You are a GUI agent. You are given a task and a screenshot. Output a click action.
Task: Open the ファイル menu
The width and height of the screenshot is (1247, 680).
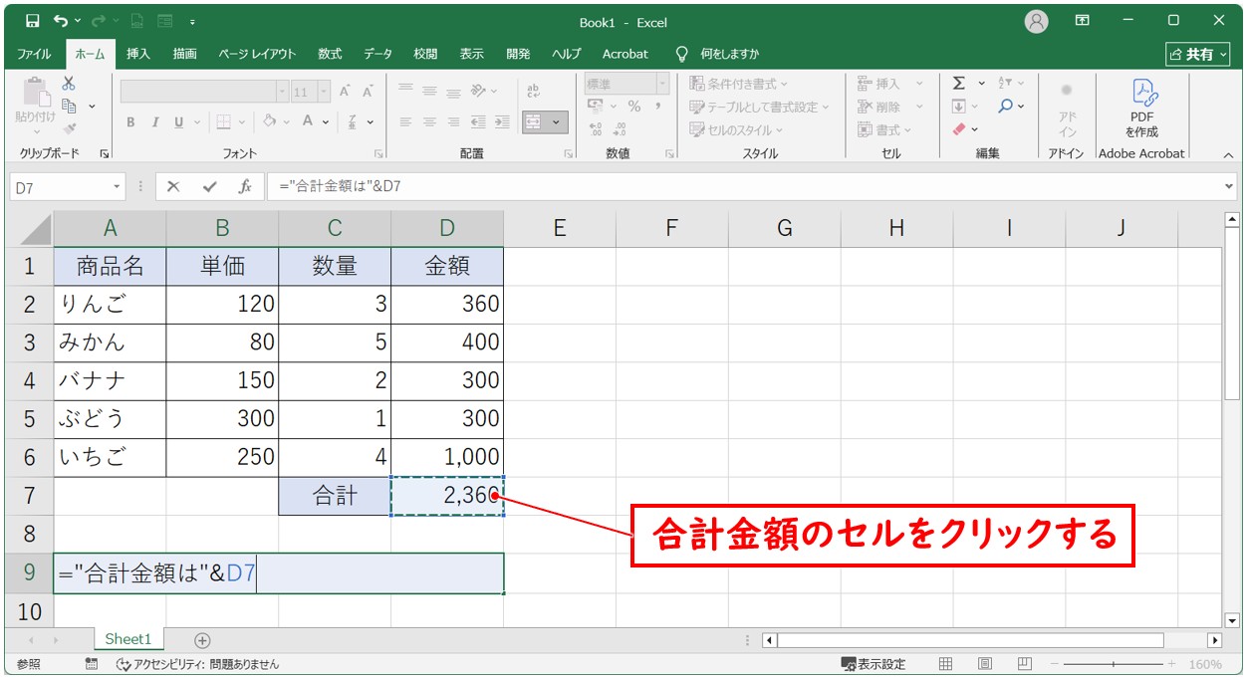click(33, 54)
